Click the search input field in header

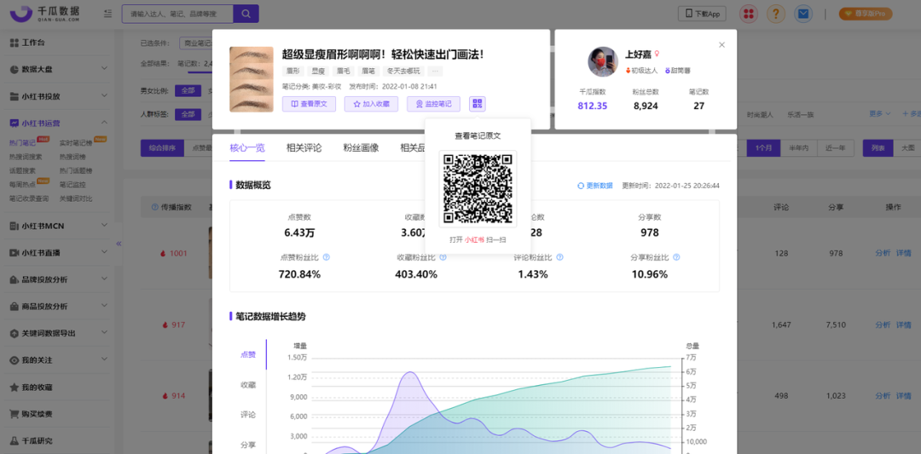pyautogui.click(x=177, y=14)
